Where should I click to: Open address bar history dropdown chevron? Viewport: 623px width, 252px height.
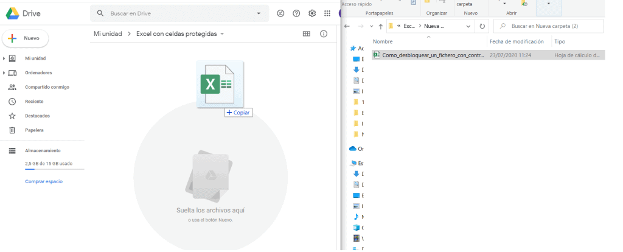(x=468, y=26)
